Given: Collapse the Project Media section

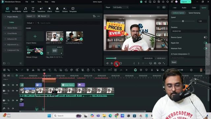Looking at the screenshot, I should pyautogui.click(x=5, y=17).
